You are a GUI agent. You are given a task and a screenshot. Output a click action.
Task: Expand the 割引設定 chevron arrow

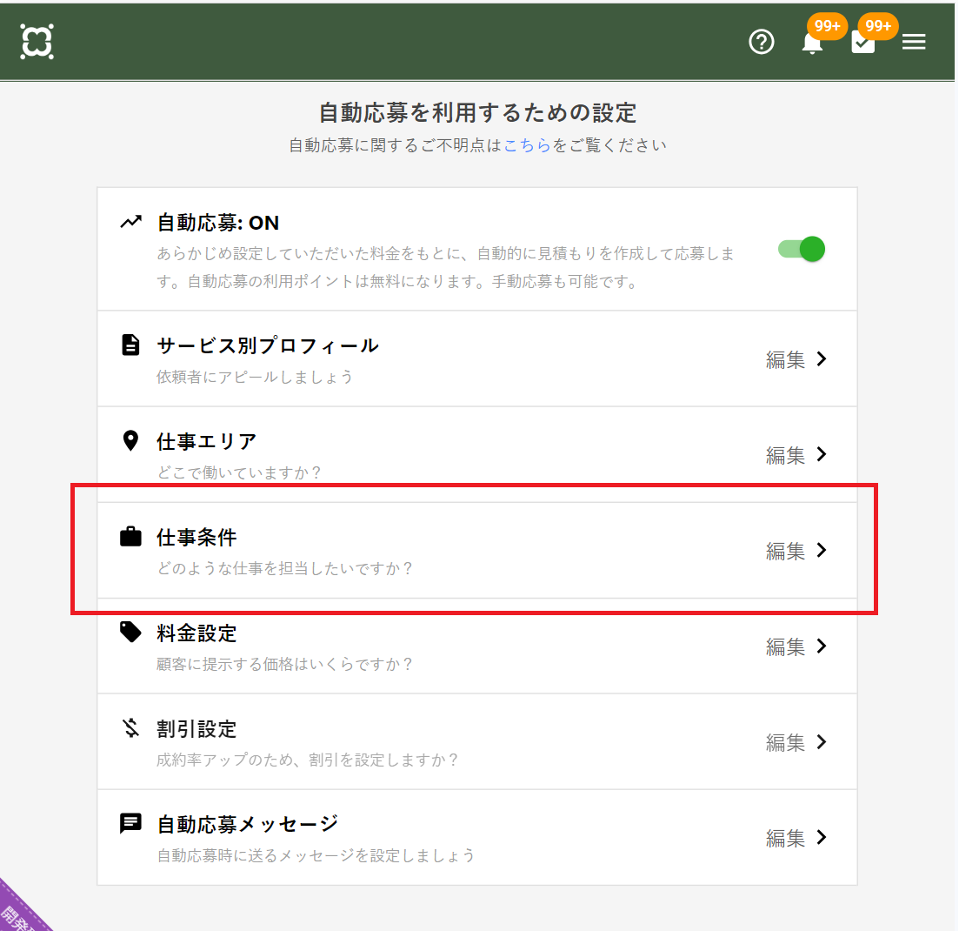822,742
